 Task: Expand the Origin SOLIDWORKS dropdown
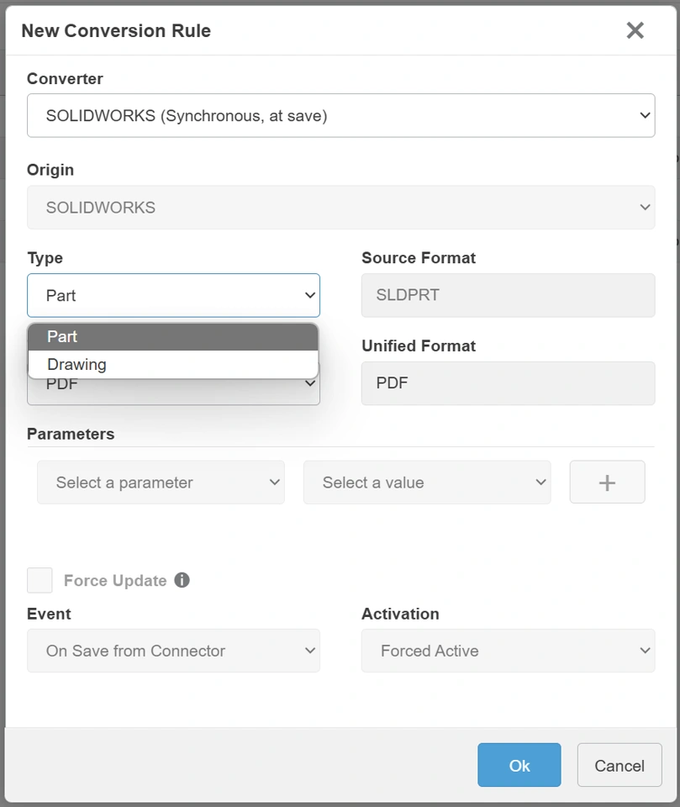(340, 208)
